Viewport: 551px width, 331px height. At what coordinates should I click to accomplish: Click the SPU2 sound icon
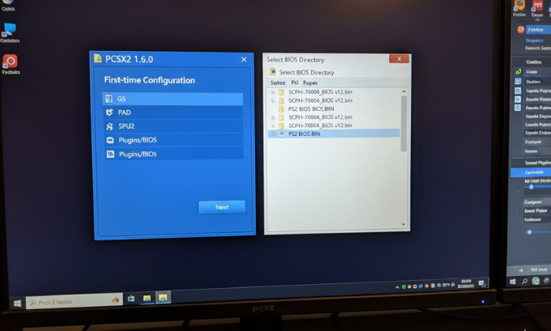pyautogui.click(x=109, y=126)
